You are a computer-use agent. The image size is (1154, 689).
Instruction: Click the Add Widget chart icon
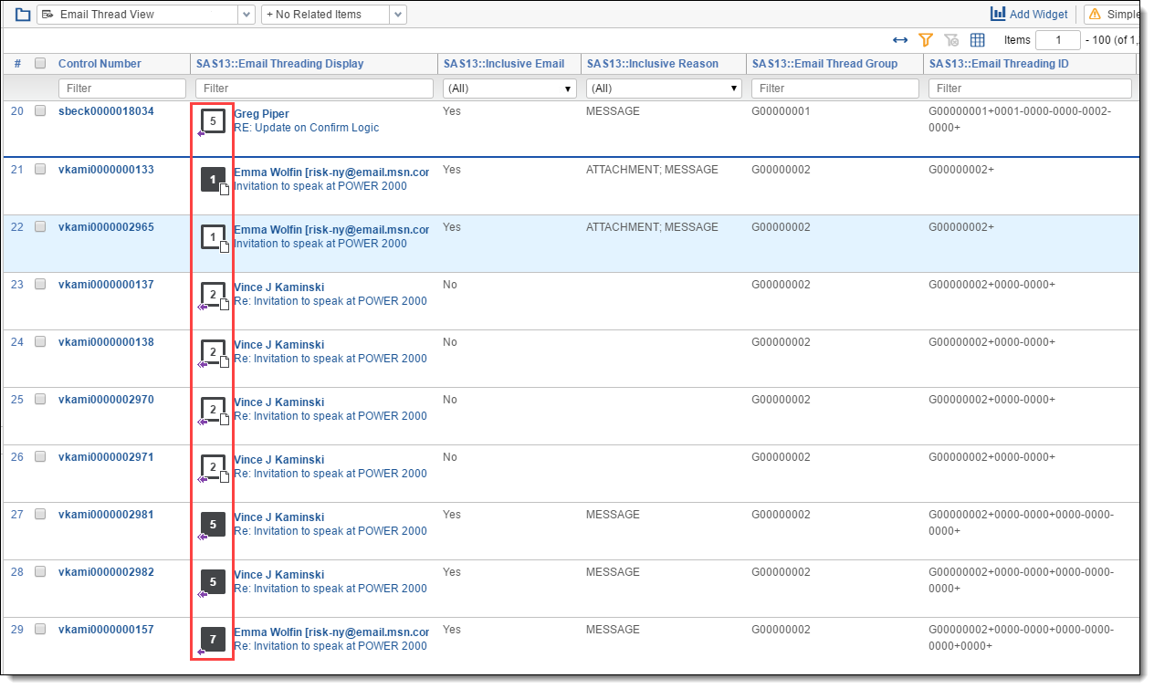(x=998, y=15)
